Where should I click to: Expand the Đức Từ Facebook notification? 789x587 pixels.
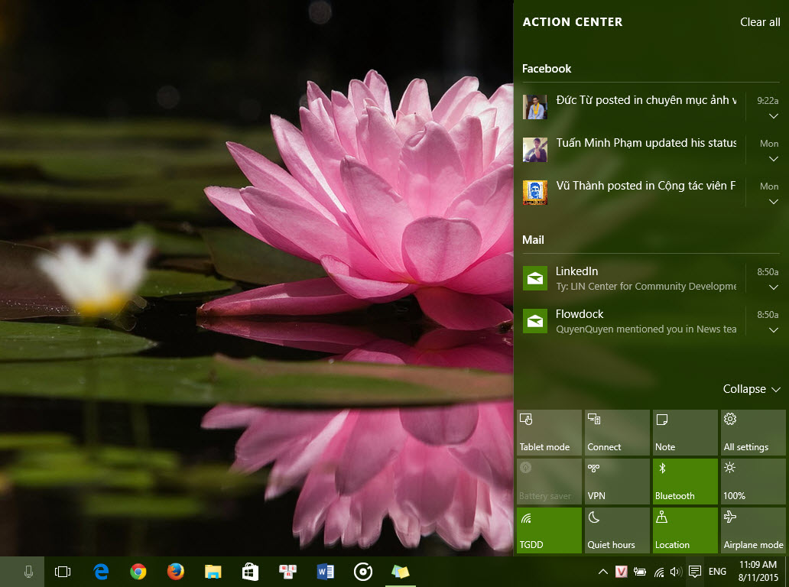tap(773, 115)
